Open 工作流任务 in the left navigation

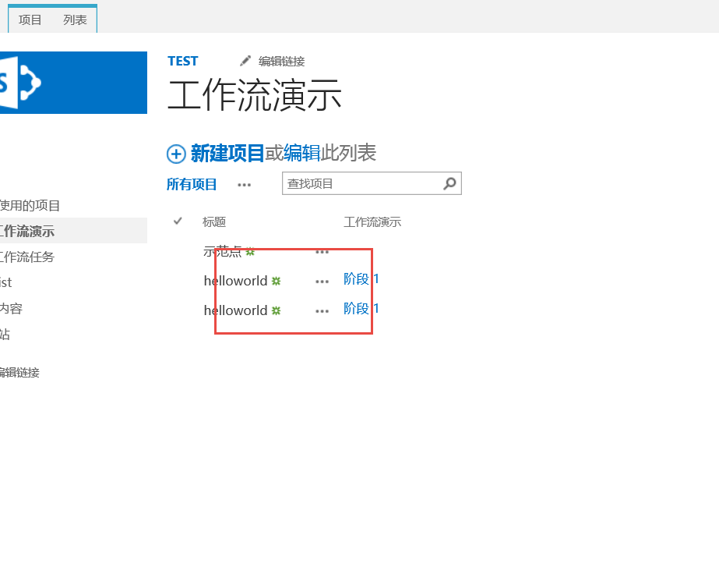point(27,257)
